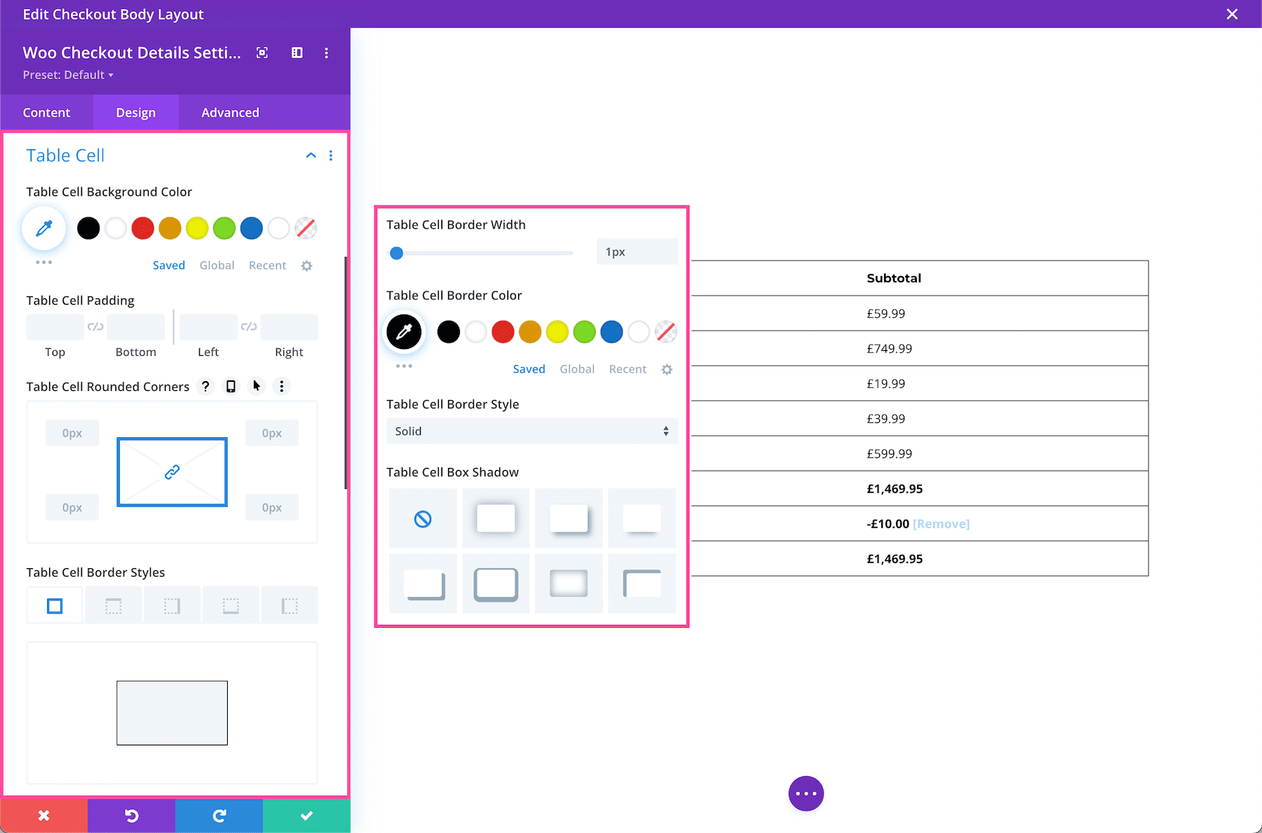Click the redo icon at the bottom

click(219, 815)
